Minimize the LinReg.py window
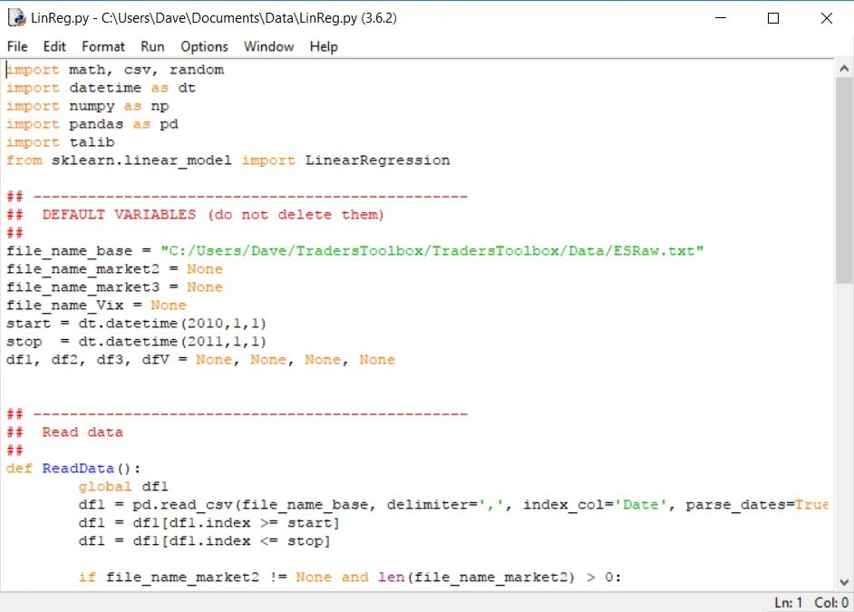The image size is (854, 612). click(721, 18)
